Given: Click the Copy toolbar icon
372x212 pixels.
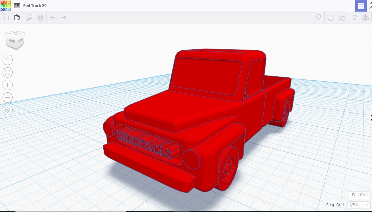Looking at the screenshot, I should coord(6,17).
